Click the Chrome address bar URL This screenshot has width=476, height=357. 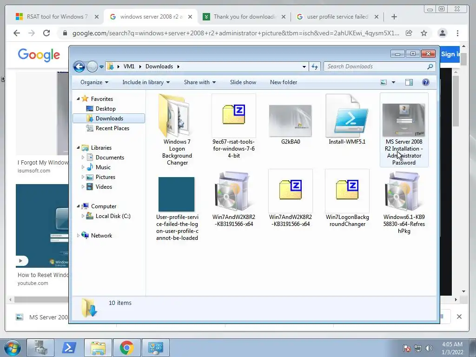coord(236,33)
